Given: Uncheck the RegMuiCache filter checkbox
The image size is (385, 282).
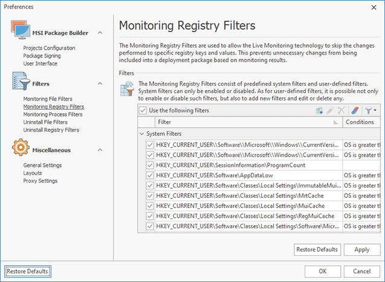Looking at the screenshot, I should (x=150, y=216).
